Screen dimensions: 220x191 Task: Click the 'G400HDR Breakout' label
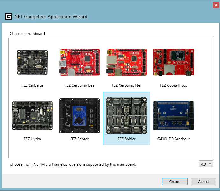click(x=174, y=139)
